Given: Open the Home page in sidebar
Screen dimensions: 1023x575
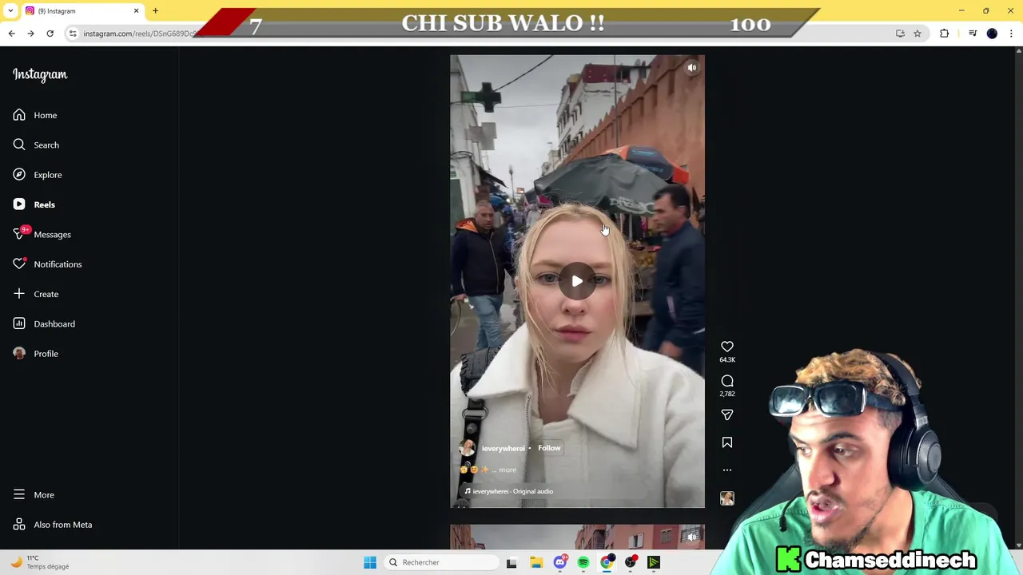Looking at the screenshot, I should (35, 115).
